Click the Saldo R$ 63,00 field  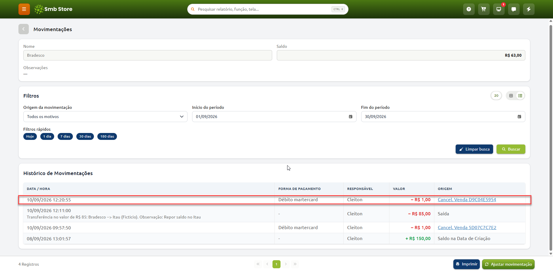pyautogui.click(x=401, y=55)
